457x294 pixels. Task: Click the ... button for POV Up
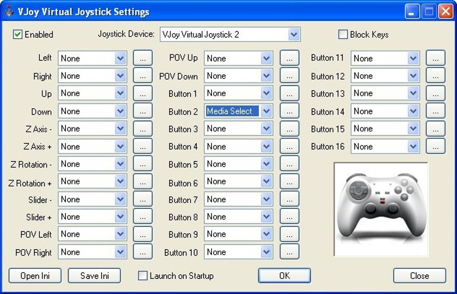pyautogui.click(x=289, y=58)
